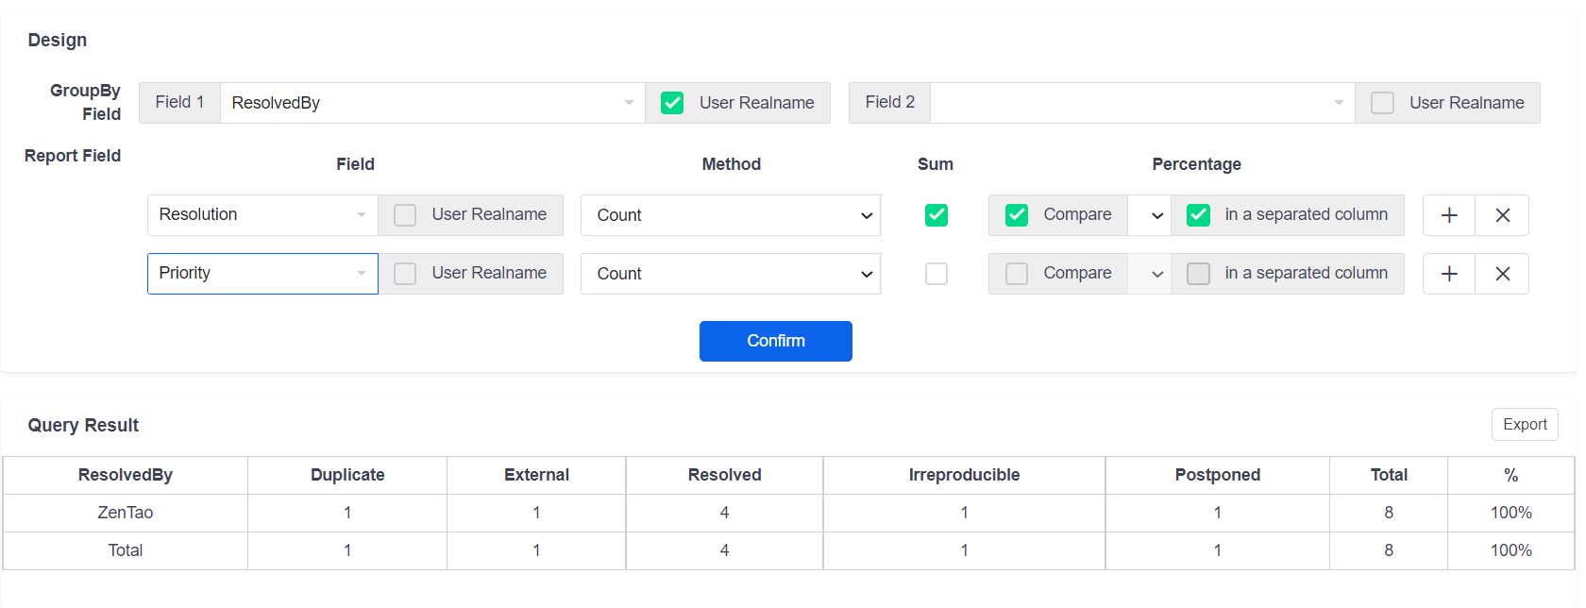Screen dimensions: 1586x608
Task: Check User Realname beside Resolution field
Action: point(405,215)
